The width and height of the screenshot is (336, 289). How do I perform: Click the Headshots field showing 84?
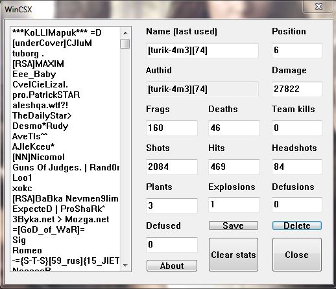(x=297, y=167)
